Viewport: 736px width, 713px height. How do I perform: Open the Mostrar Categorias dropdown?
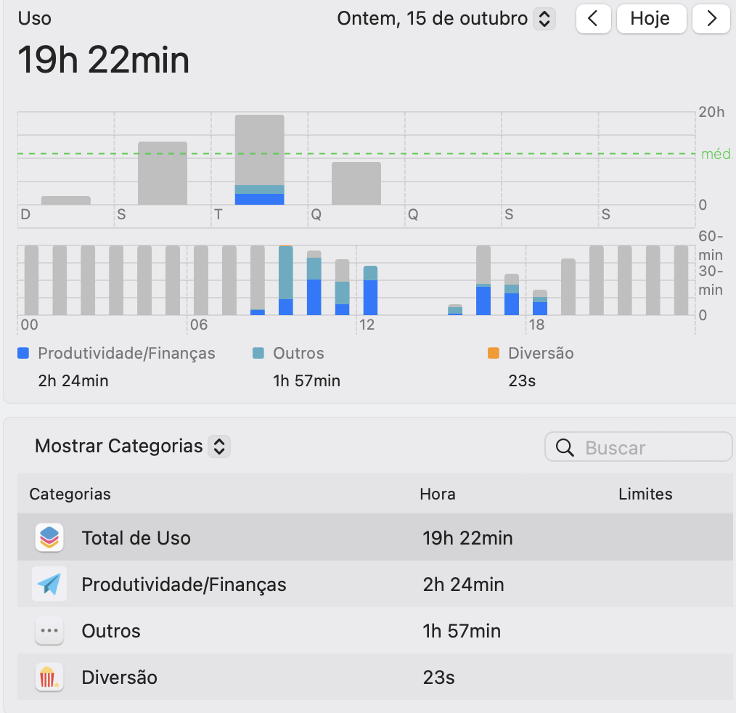pyautogui.click(x=218, y=446)
